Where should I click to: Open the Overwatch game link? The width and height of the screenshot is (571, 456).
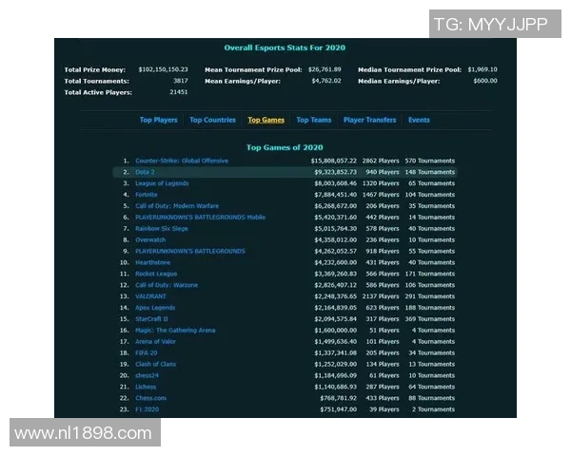[x=150, y=239]
